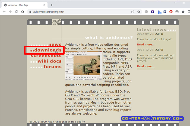Open the extension icon with 3K badge
Screen dimensions: 190x126
click(160, 12)
